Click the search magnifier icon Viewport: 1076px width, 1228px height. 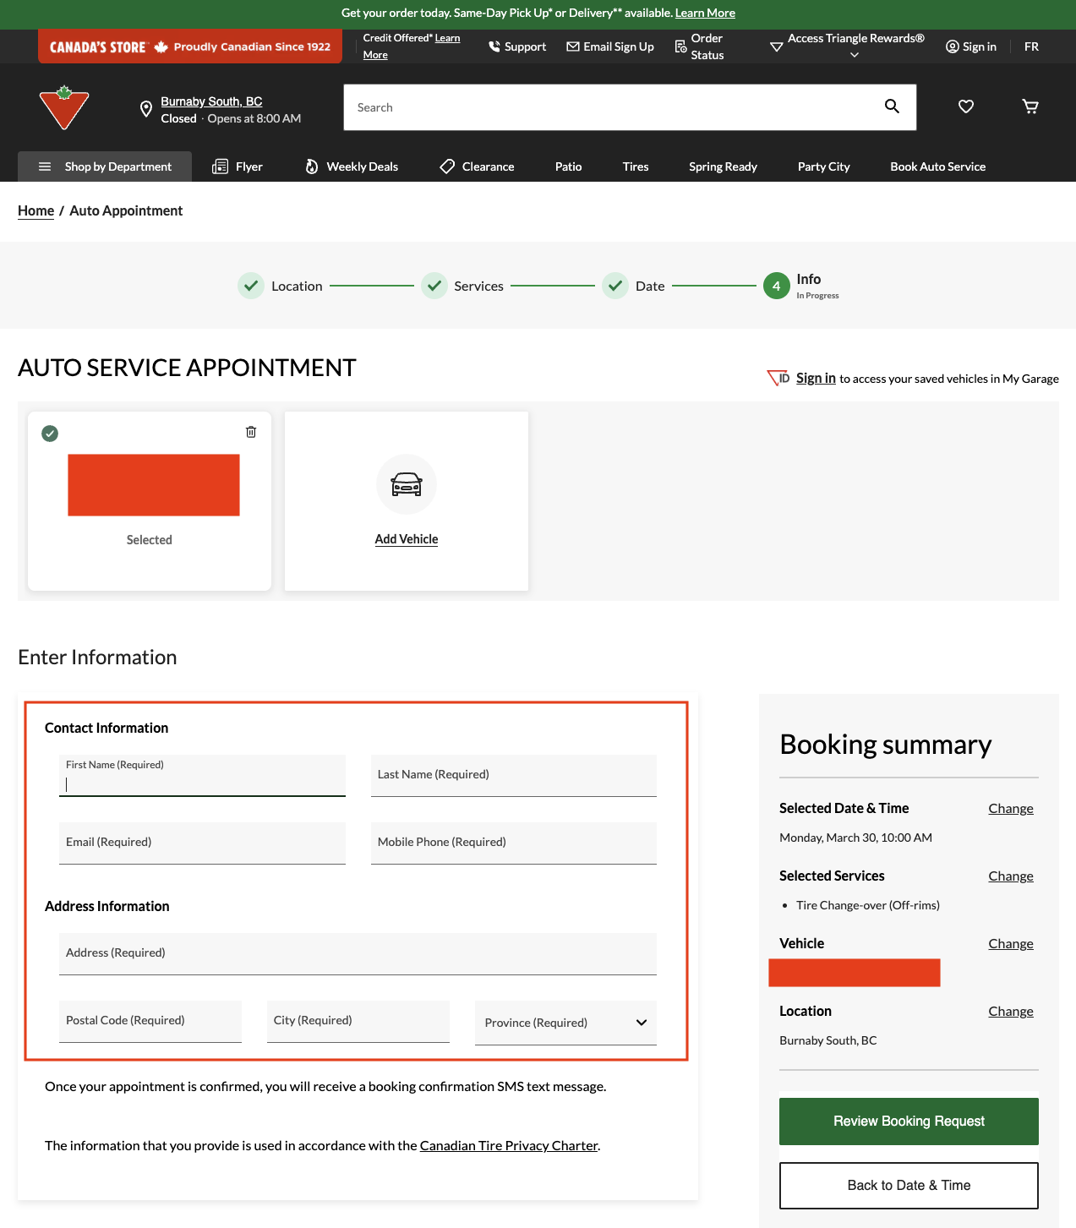click(892, 106)
